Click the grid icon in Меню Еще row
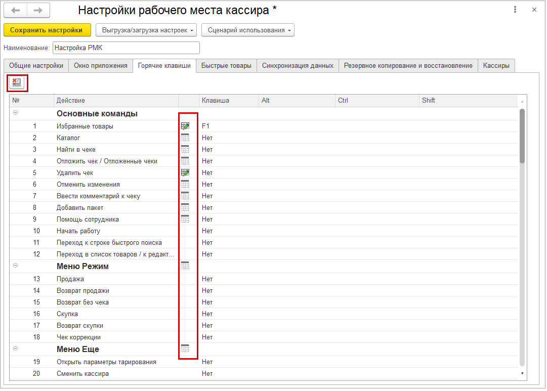Viewport: 547px width, 391px height. coord(185,349)
